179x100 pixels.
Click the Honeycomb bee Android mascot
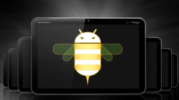pyautogui.click(x=88, y=57)
